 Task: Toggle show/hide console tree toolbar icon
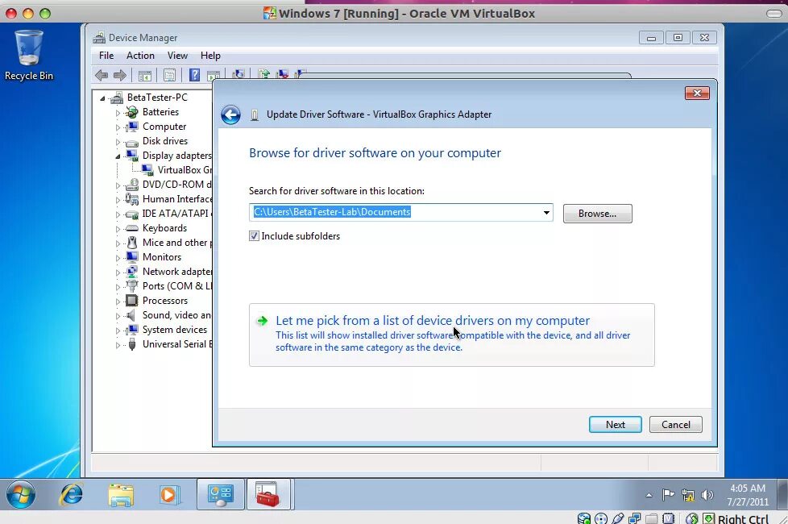coord(145,76)
